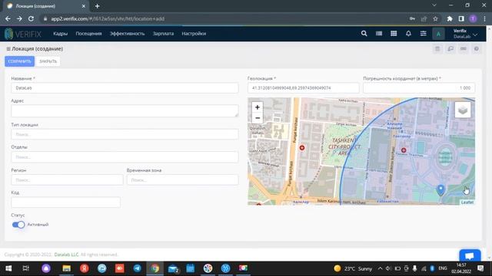Open the Настройки menu
Screen dimensions: 492x276
(x=194, y=34)
